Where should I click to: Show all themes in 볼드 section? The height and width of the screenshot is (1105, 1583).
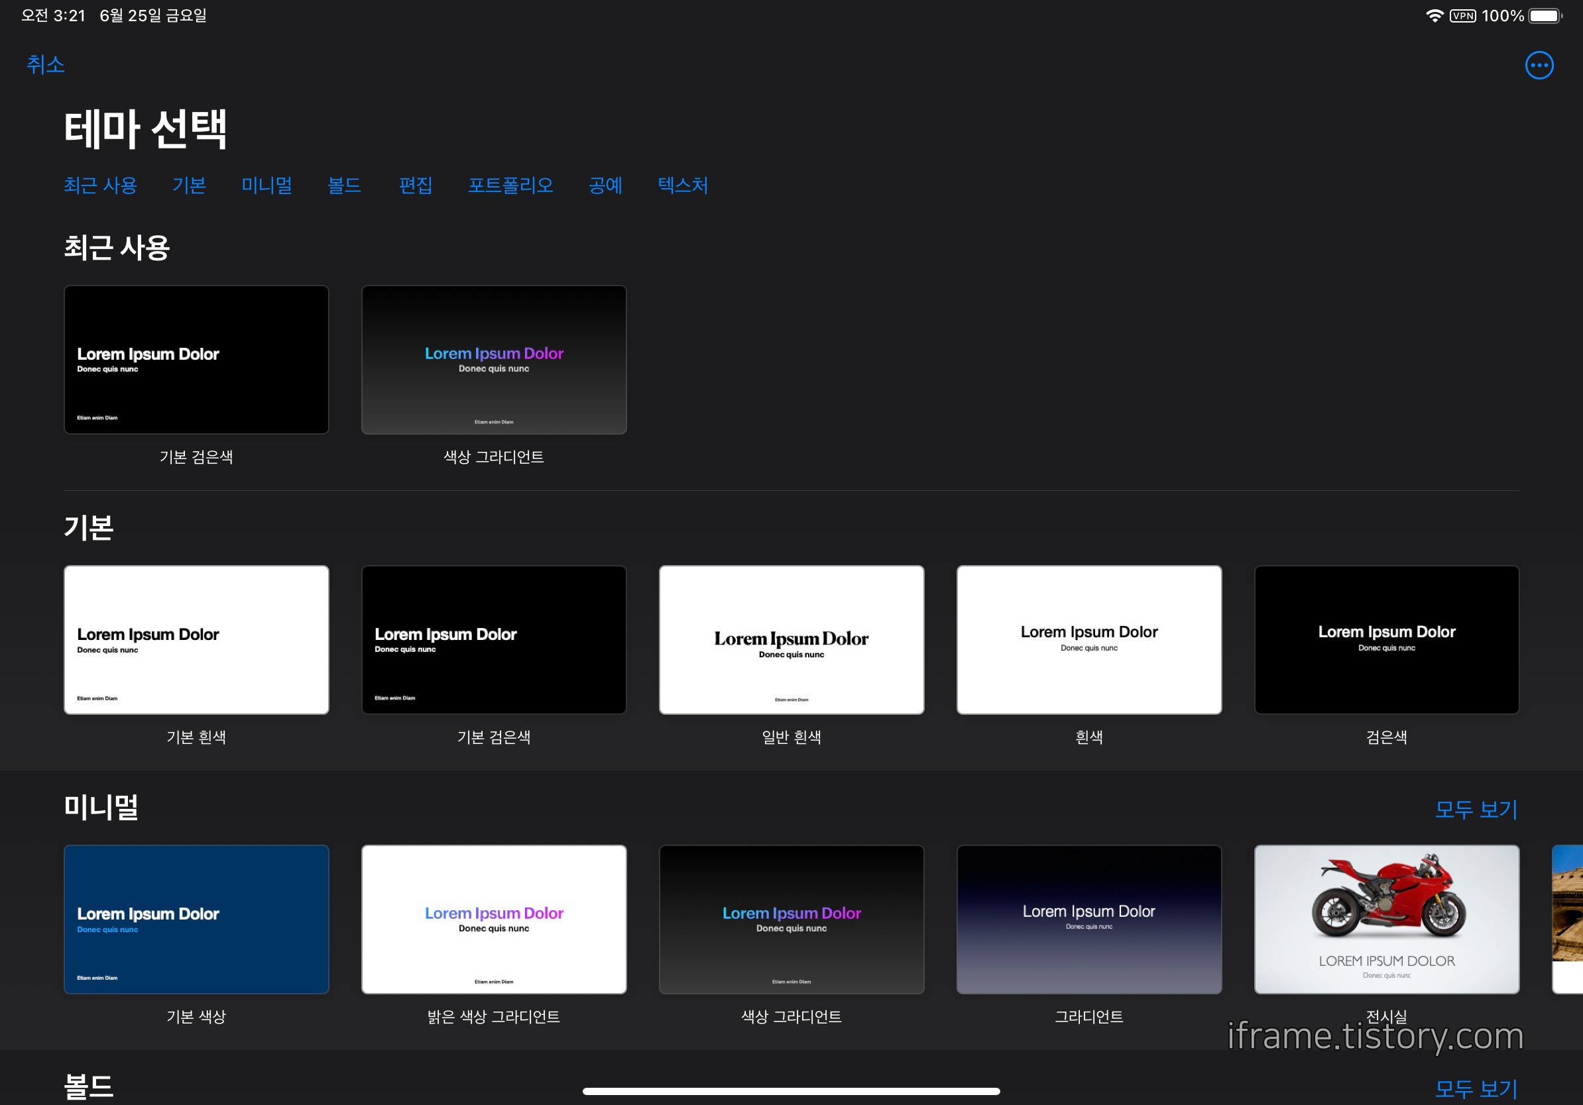1476,1088
